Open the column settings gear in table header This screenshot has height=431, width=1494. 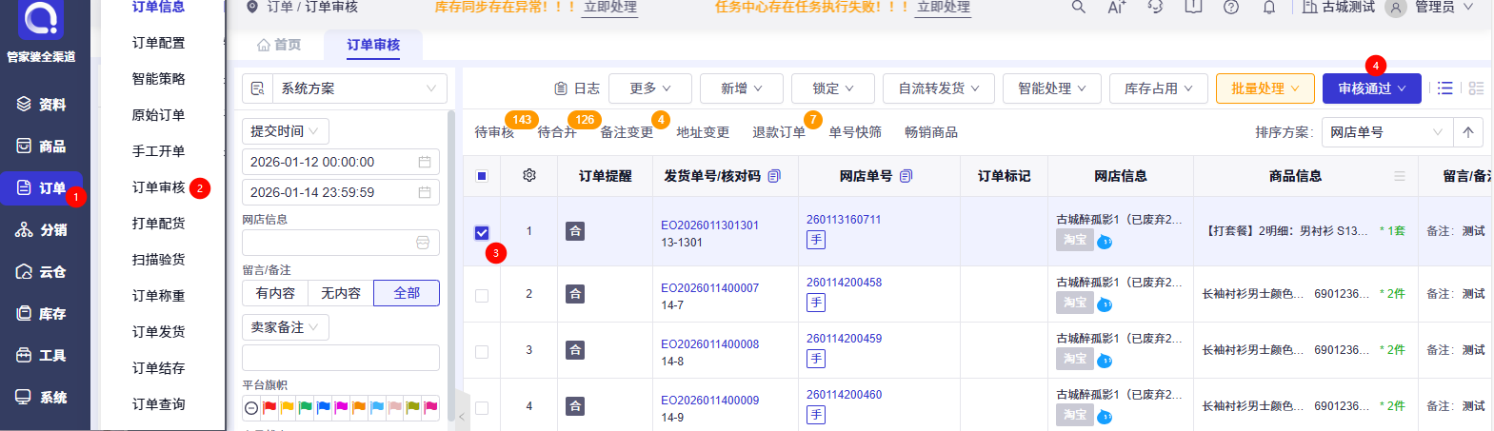(529, 175)
